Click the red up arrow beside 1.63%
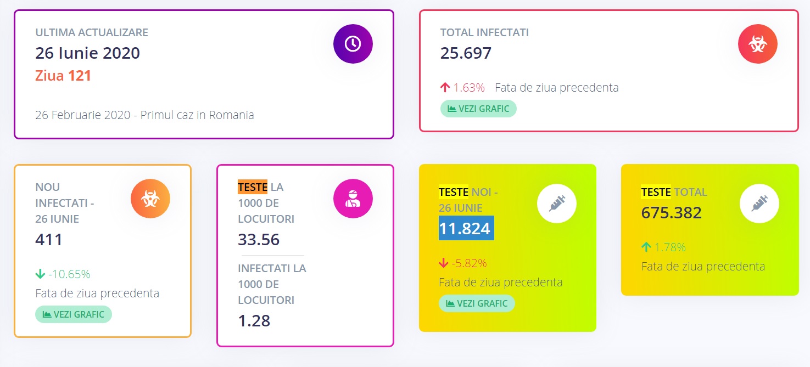 tap(445, 88)
